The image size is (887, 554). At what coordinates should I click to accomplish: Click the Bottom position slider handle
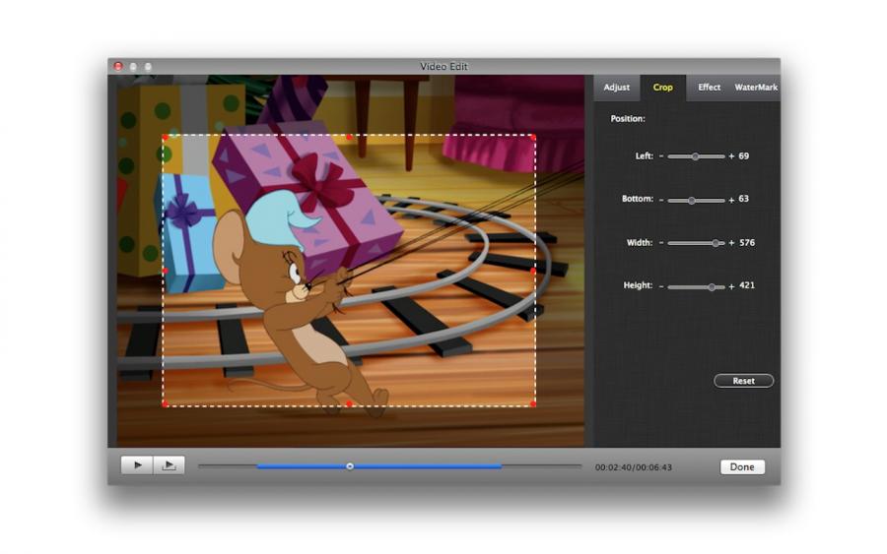691,200
